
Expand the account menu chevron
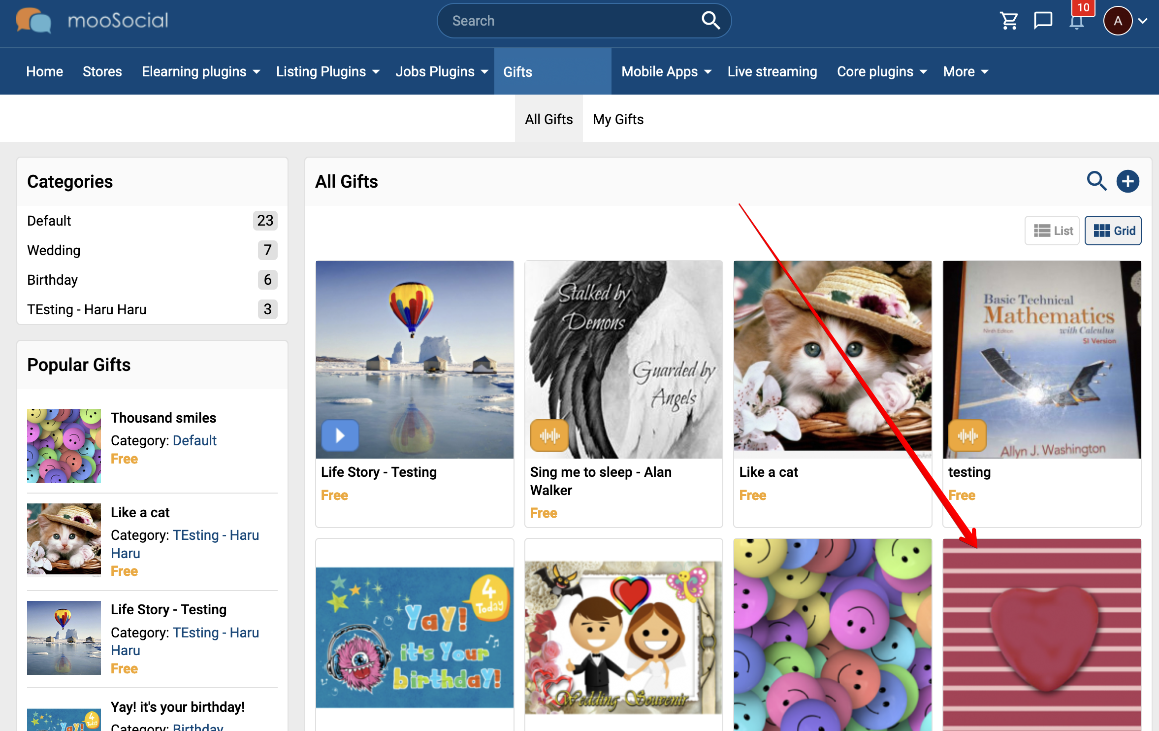tap(1143, 21)
